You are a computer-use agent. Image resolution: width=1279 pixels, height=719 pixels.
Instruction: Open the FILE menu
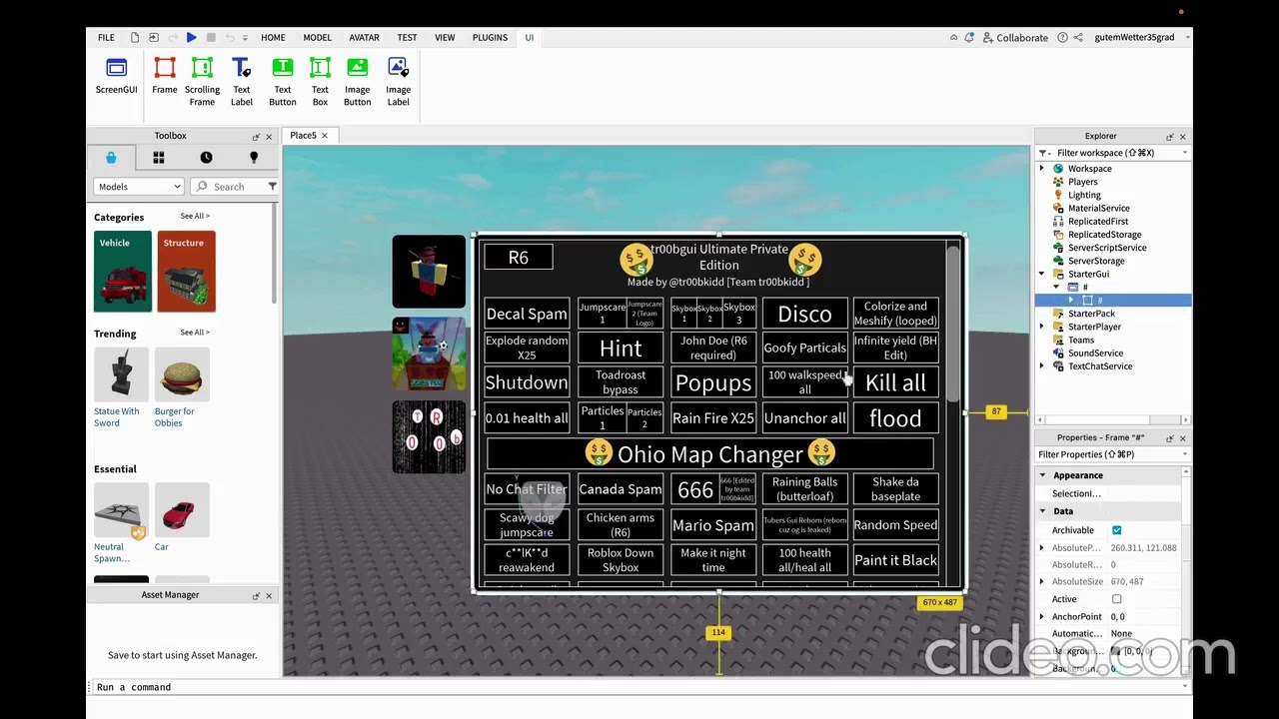tap(106, 37)
